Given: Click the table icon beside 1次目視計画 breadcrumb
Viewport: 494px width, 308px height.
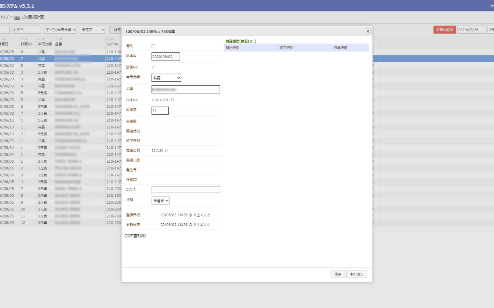Looking at the screenshot, I should pyautogui.click(x=17, y=17).
